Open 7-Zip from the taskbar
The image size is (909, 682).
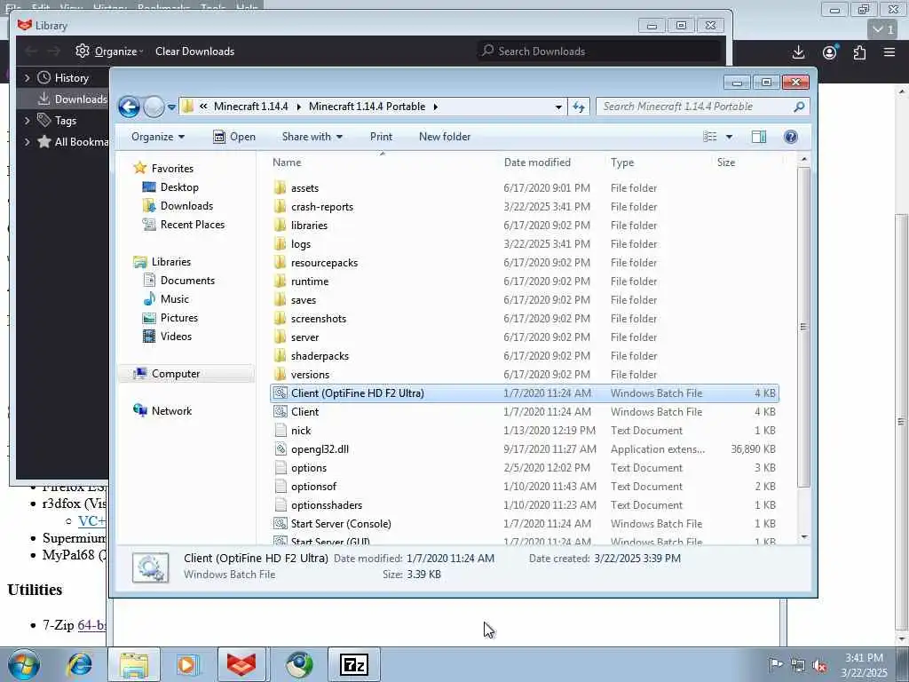coord(354,664)
